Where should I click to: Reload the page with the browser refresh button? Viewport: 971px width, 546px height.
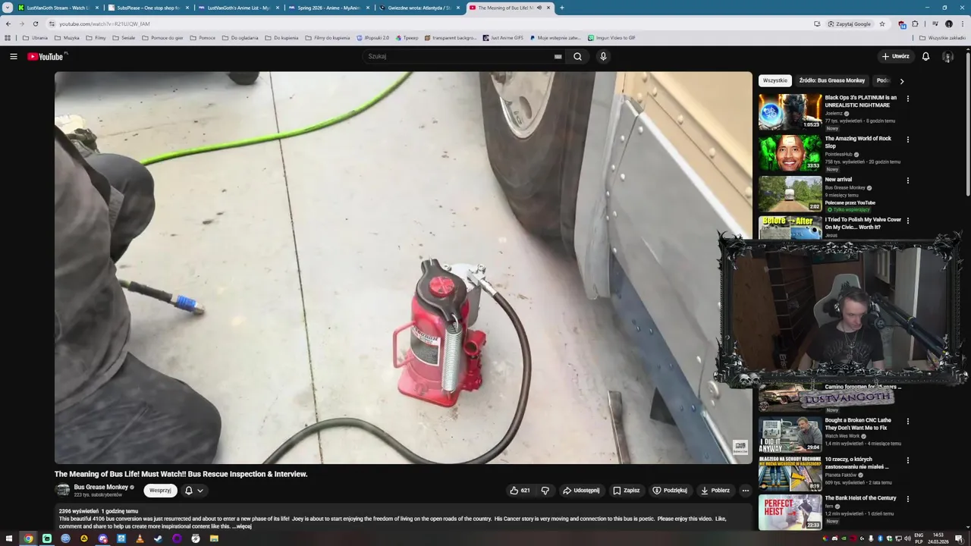pos(35,24)
